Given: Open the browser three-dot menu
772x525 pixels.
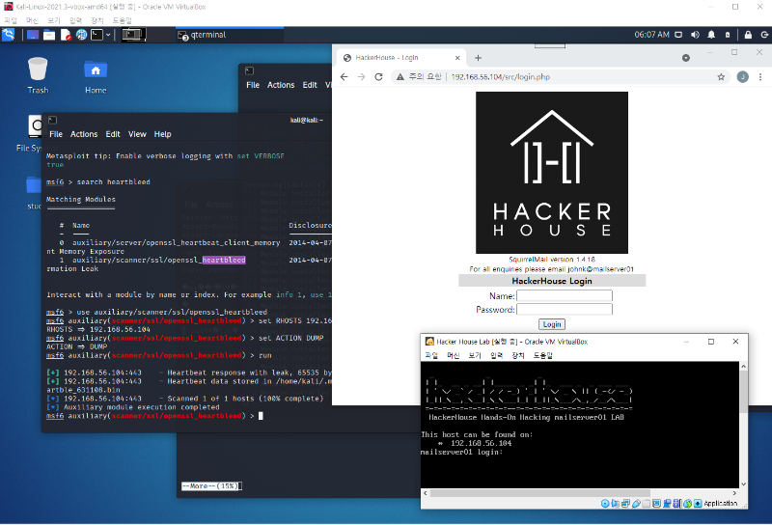Looking at the screenshot, I should [x=760, y=77].
